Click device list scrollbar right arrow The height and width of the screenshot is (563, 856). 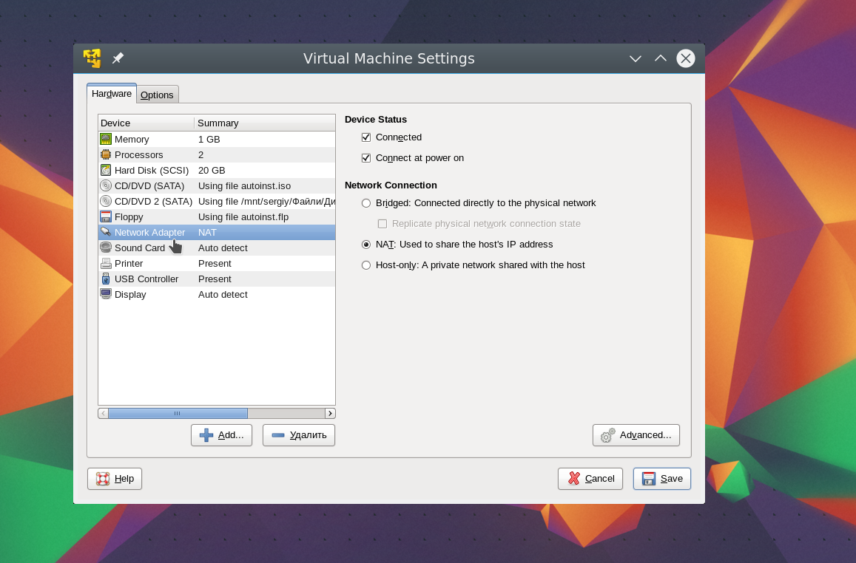pos(330,414)
